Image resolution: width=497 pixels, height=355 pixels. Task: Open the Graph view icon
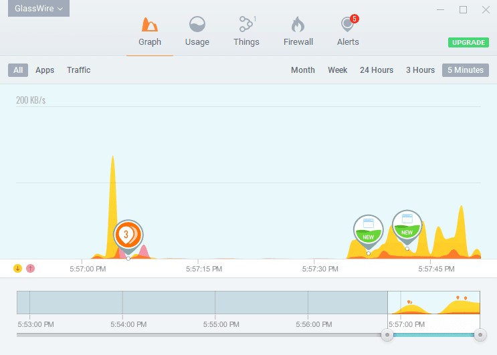click(x=150, y=25)
